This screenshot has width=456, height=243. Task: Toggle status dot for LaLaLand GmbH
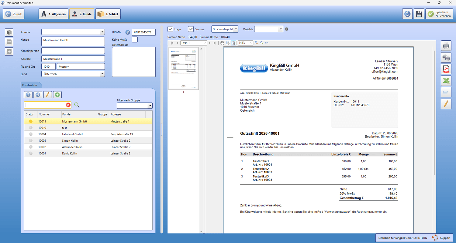[x=30, y=134]
